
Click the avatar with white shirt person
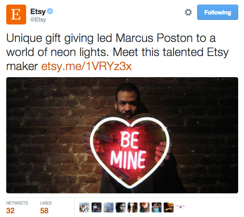[x=97, y=207]
